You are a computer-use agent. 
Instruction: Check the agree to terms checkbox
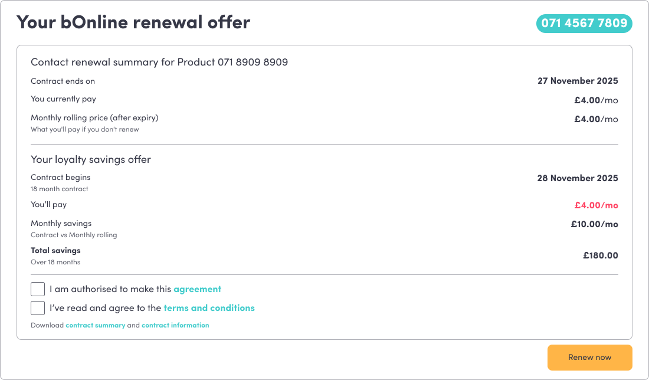(38, 308)
